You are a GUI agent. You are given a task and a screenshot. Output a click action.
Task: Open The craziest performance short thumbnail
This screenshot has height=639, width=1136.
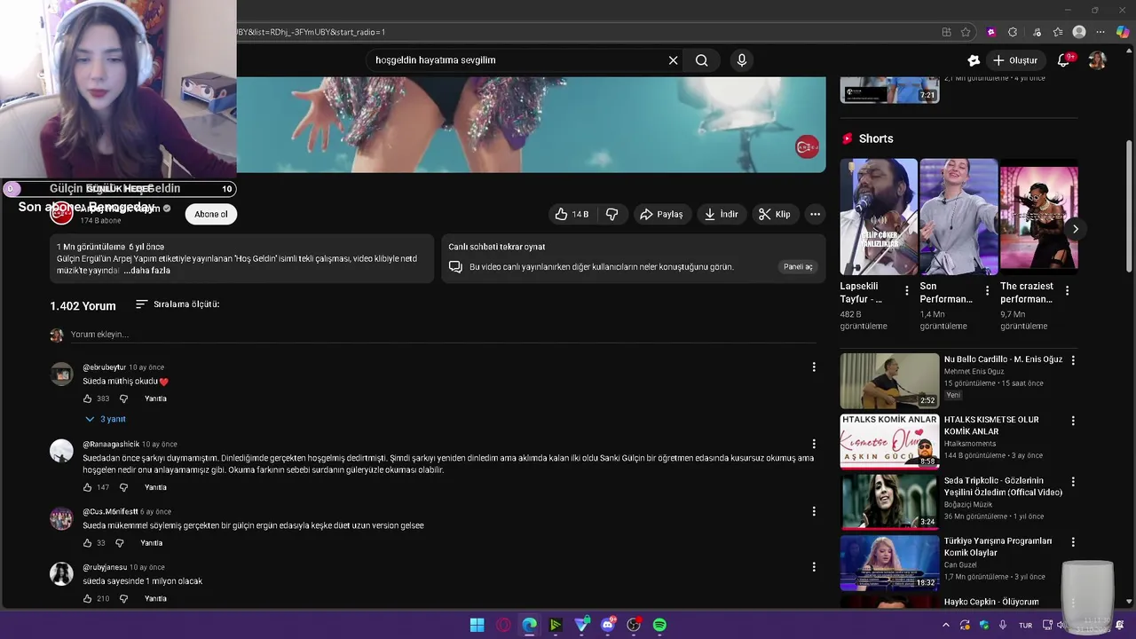1039,217
